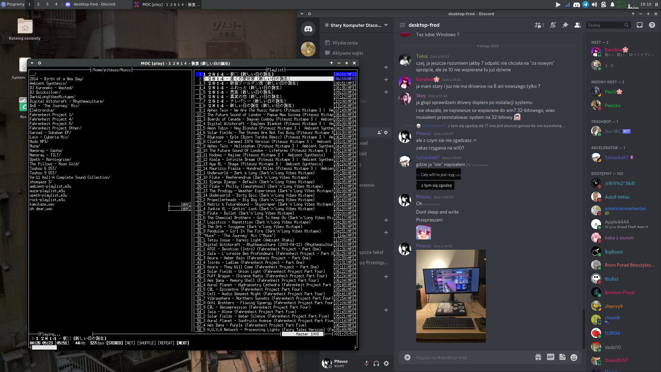Viewport: 661px width, 372px height.
Task: Switch to workspace 2 in top panel
Action: click(38, 4)
